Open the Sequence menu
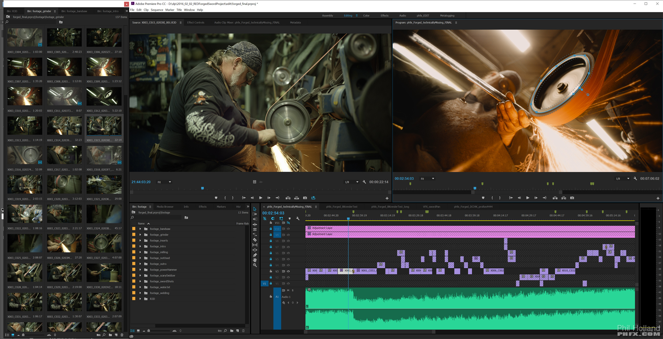 157,10
